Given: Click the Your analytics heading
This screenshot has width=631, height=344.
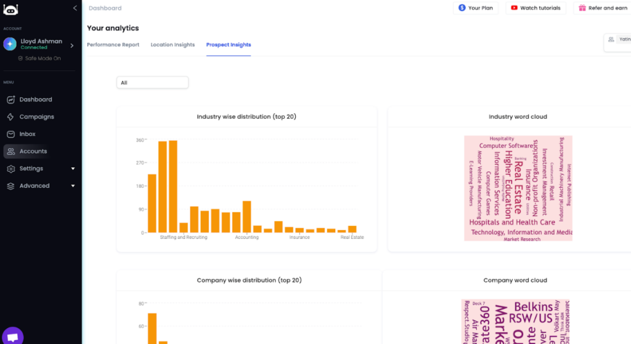Looking at the screenshot, I should coord(113,28).
